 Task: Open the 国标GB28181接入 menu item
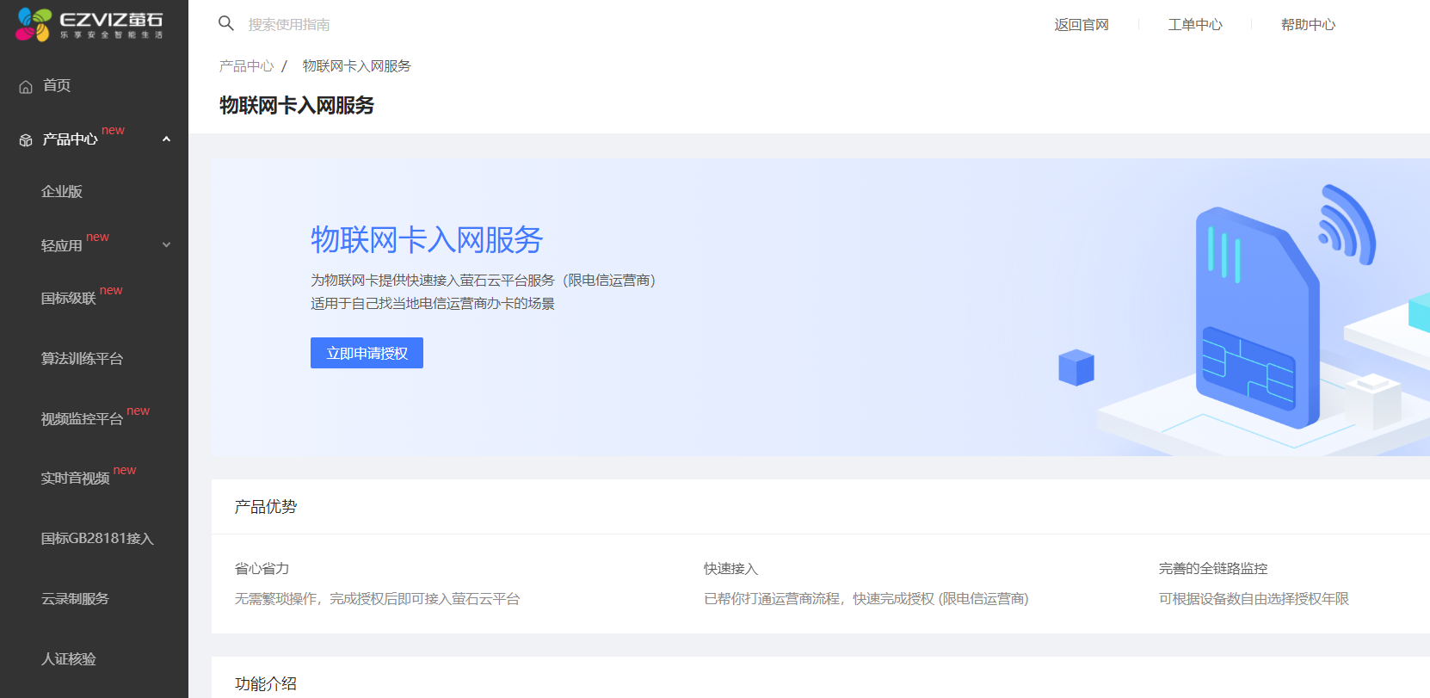click(x=97, y=539)
